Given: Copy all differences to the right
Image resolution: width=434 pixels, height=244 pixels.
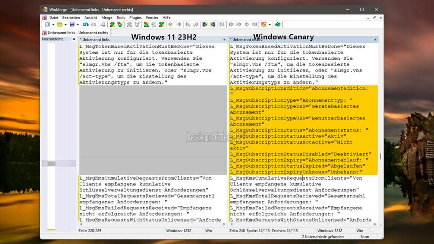Looking at the screenshot, I should coord(205,24).
